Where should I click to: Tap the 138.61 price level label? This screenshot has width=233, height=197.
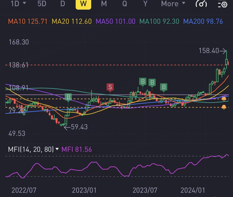[x=19, y=65]
